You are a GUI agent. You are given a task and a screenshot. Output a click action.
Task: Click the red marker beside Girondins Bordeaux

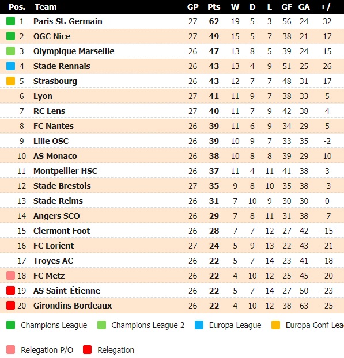tap(10, 305)
